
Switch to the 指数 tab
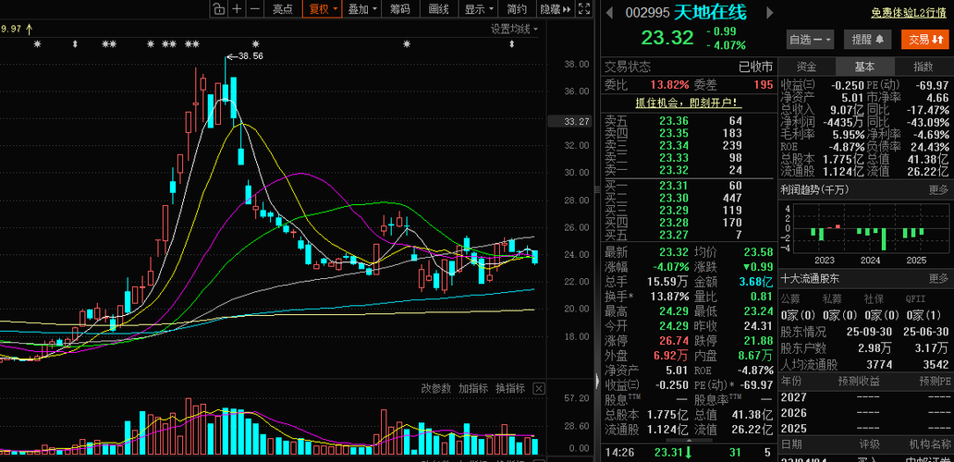(923, 67)
